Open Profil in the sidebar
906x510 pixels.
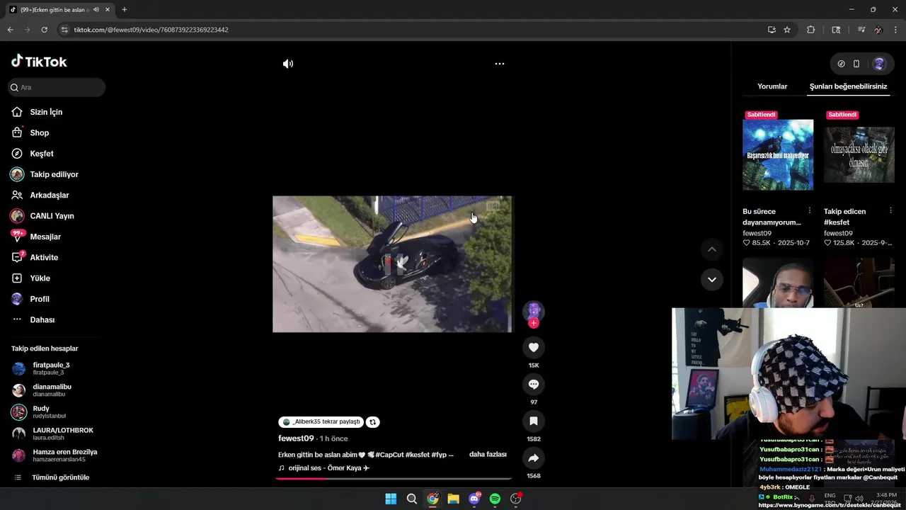(x=40, y=299)
